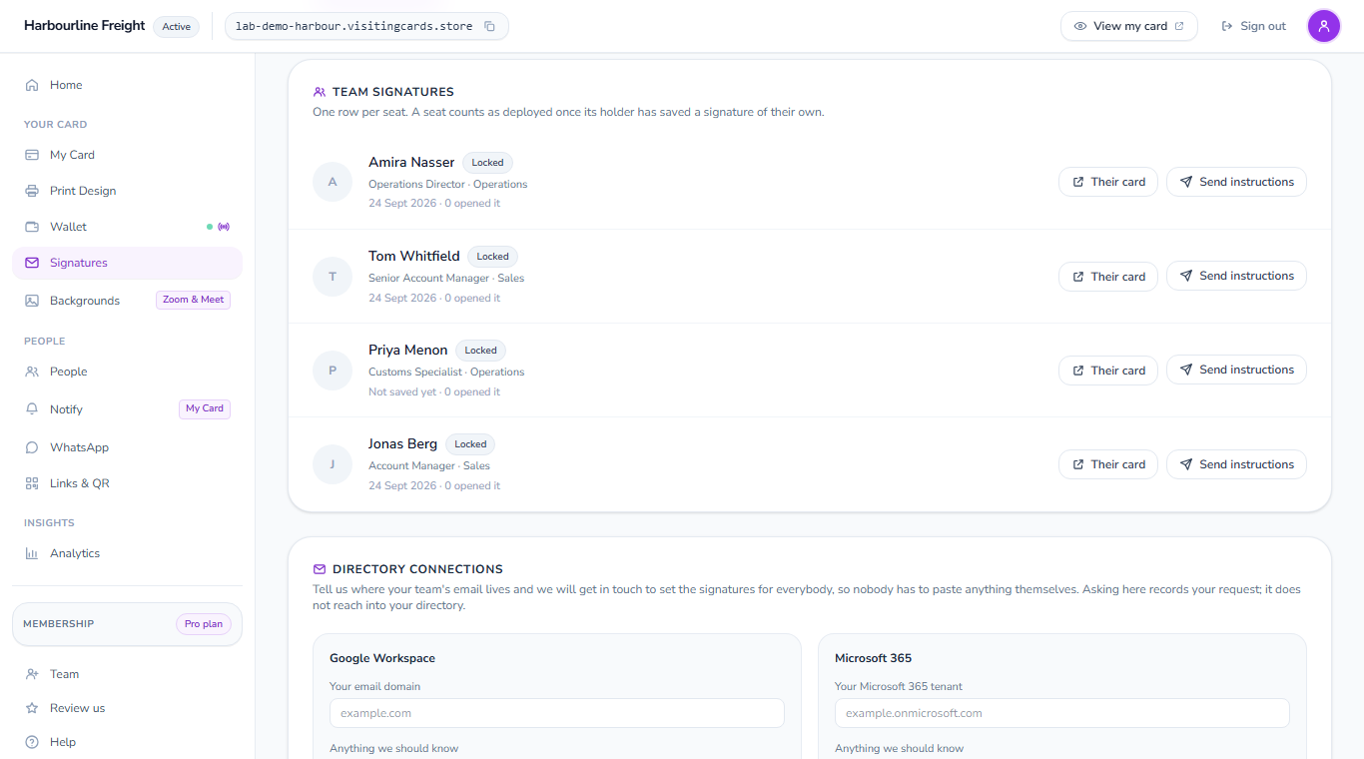Open Amira Nasser's card
The height and width of the screenshot is (759, 1364).
(x=1108, y=182)
